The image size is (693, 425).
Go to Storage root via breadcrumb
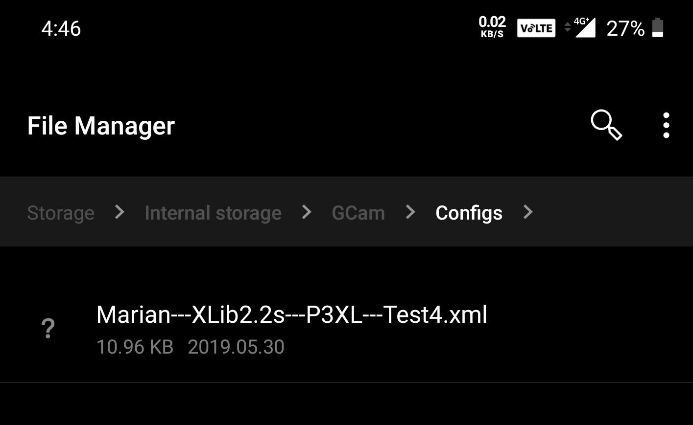coord(61,212)
